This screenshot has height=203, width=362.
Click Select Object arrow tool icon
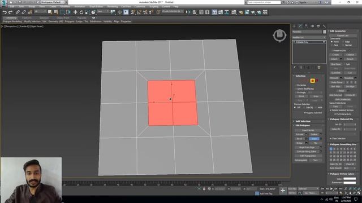click(50, 12)
